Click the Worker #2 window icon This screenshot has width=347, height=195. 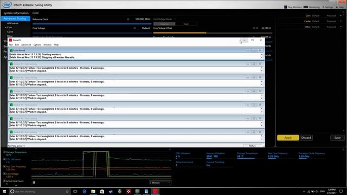pos(11,77)
